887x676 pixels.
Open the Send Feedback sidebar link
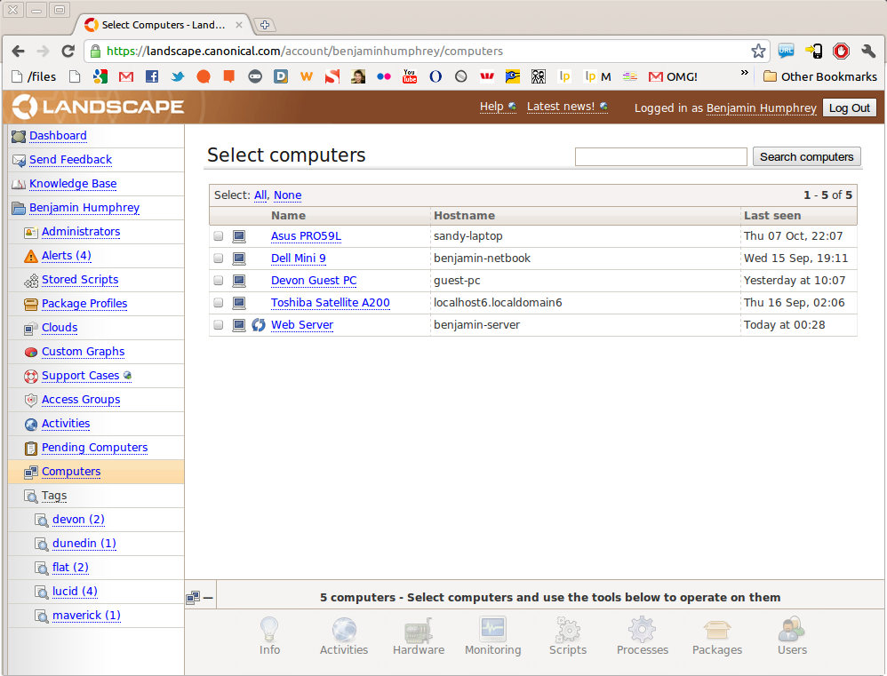pos(71,159)
